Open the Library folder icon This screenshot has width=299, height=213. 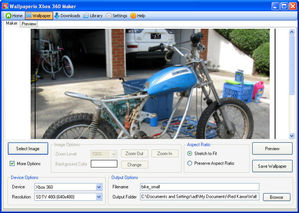(86, 16)
